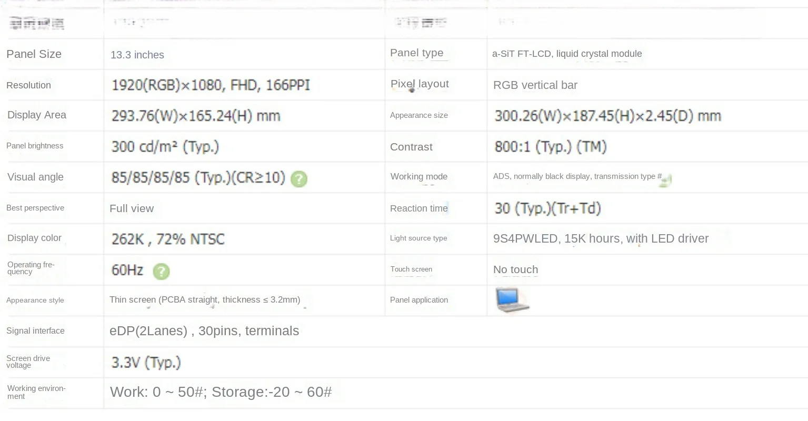This screenshot has height=421, width=808.
Task: Click the a-SiT FT-LCD panel type text
Action: click(567, 54)
